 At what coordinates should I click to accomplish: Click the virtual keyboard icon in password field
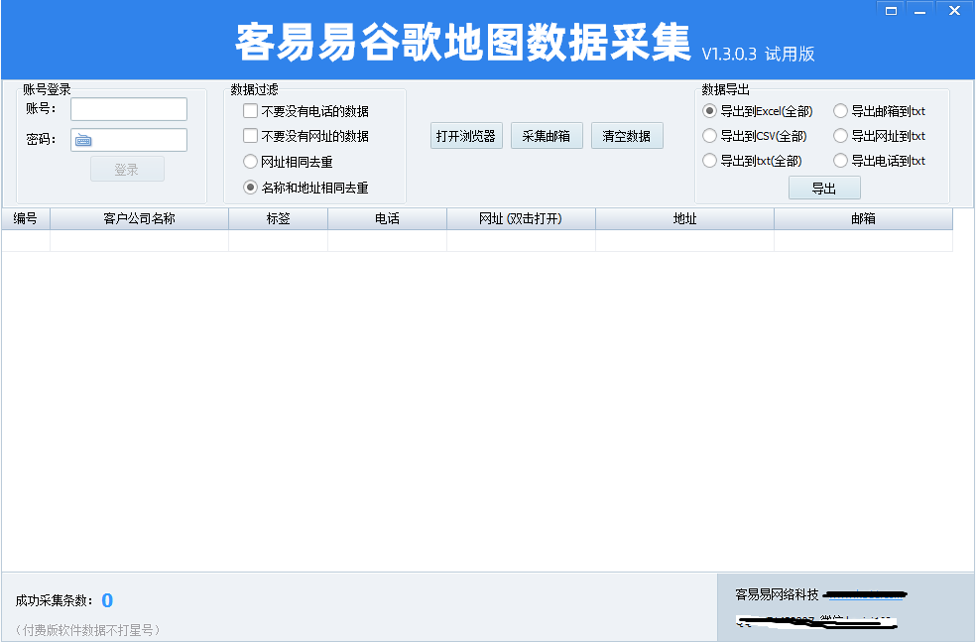click(x=82, y=140)
